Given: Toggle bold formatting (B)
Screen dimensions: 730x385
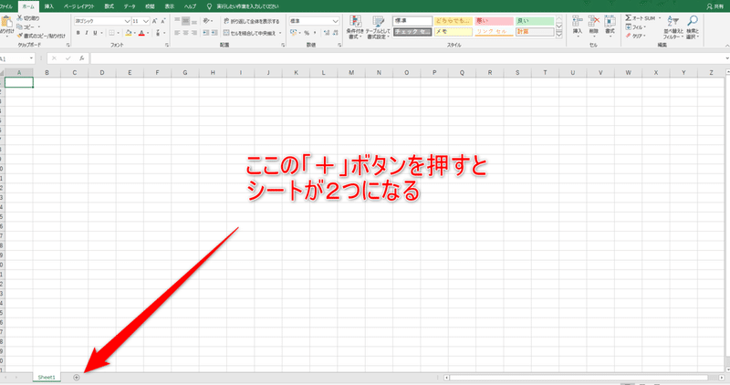Looking at the screenshot, I should click(78, 33).
